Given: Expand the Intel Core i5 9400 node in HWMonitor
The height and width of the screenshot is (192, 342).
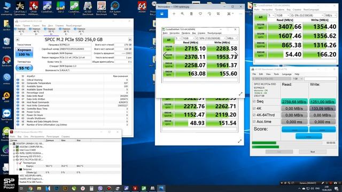Looking at the screenshot, I should click(x=14, y=150).
